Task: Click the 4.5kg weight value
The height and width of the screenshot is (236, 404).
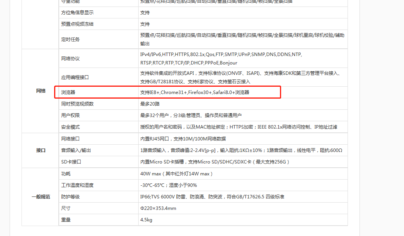Action: (x=146, y=220)
